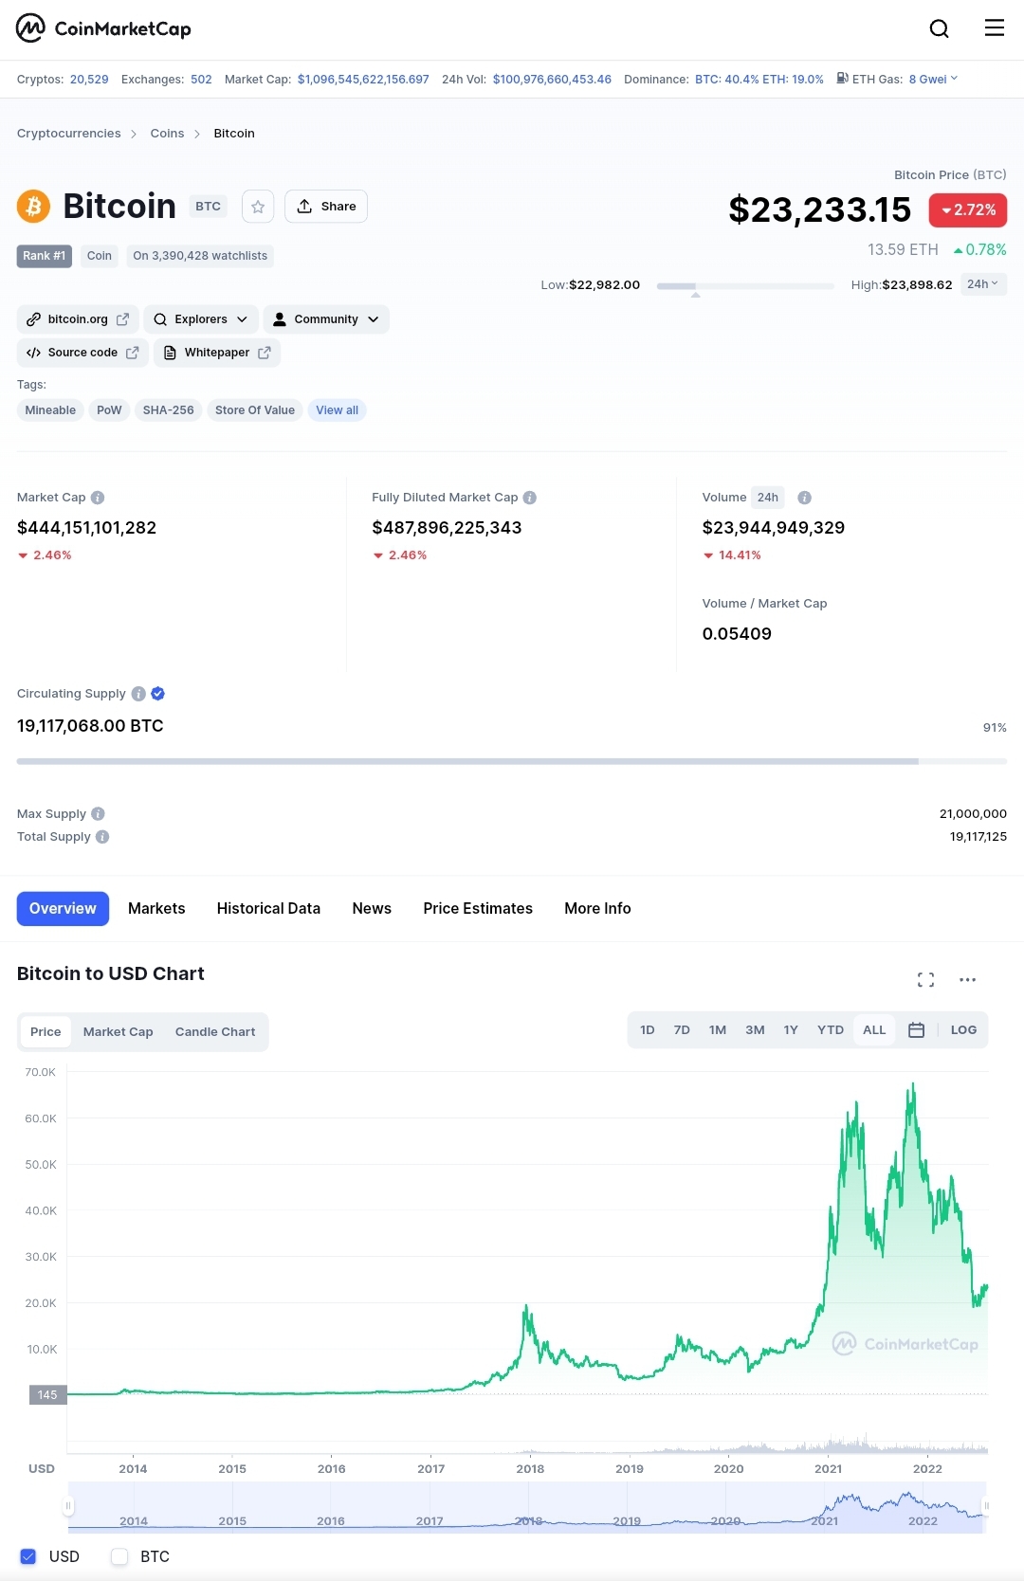Click the CoinMarketCap logo

[103, 28]
